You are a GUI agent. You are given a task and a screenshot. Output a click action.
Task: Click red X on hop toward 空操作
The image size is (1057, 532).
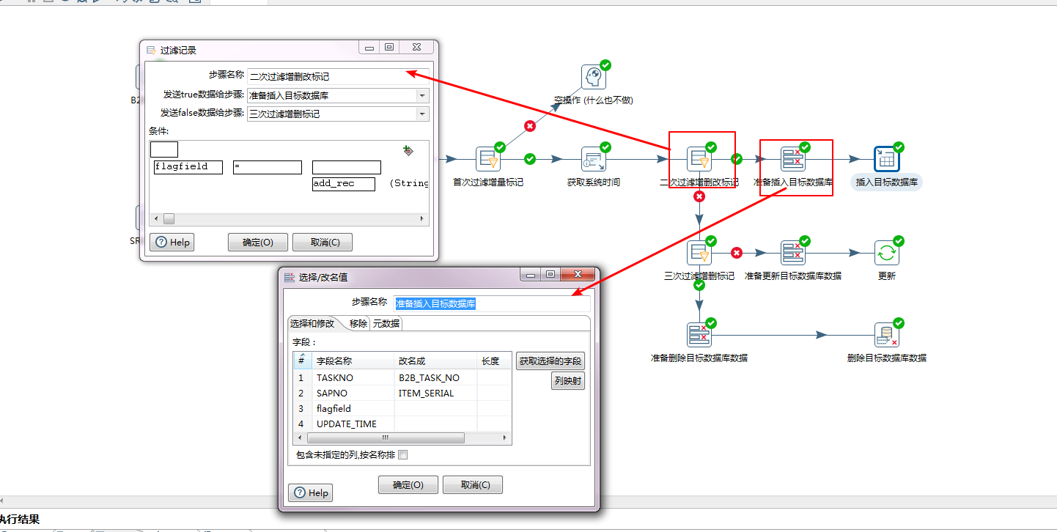click(530, 126)
